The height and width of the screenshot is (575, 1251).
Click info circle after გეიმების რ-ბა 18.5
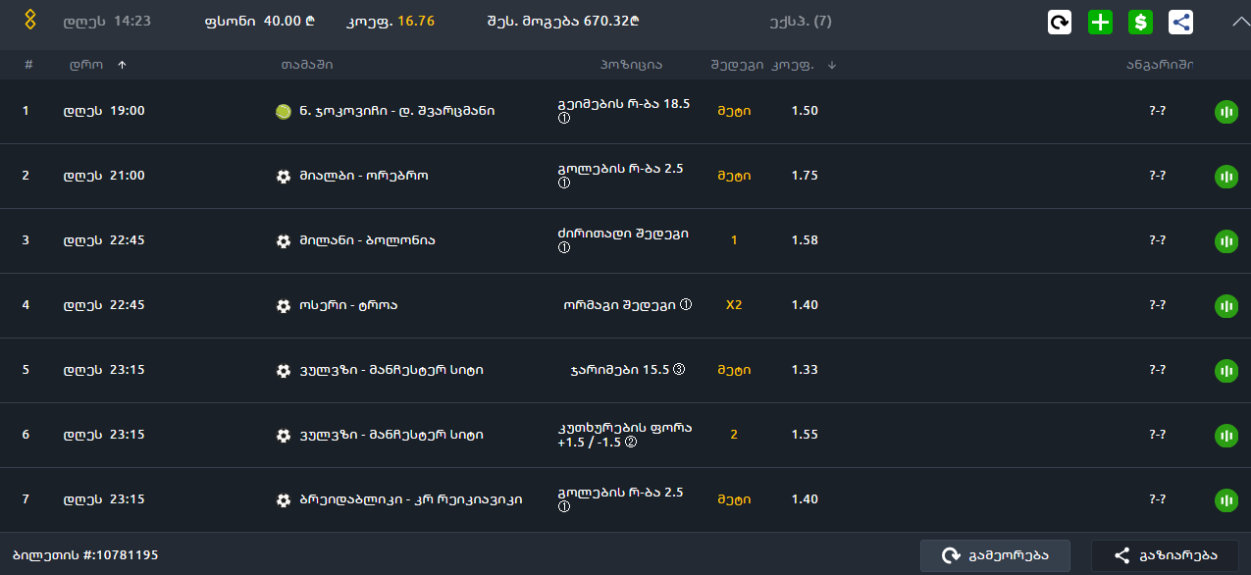coord(564,119)
